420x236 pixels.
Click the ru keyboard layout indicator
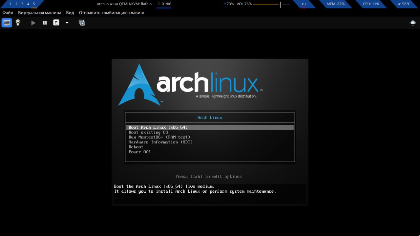point(304,4)
